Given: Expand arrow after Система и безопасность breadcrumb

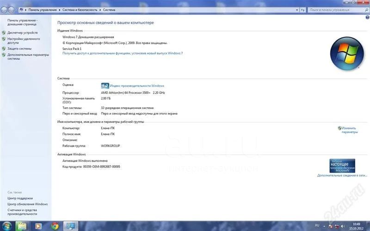Looking at the screenshot, I should click(x=100, y=10).
